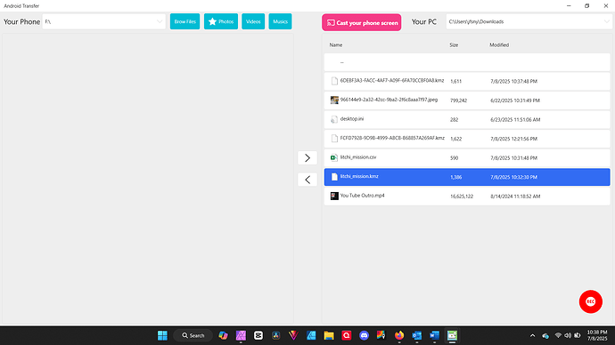Click the file icon for litchi_mission.kmz
615x345 pixels.
point(334,177)
